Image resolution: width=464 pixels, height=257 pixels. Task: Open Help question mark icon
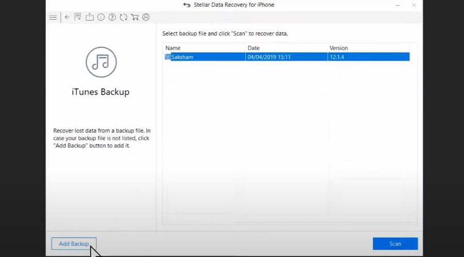[x=112, y=17]
